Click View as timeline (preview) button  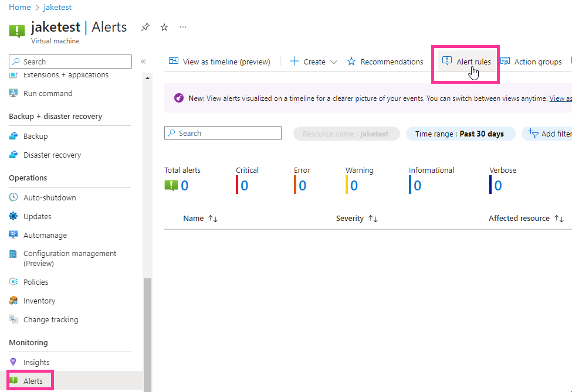tap(219, 62)
